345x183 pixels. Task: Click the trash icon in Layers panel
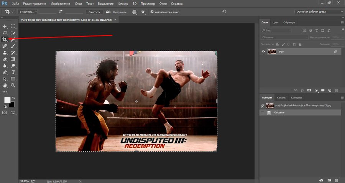tap(336, 90)
